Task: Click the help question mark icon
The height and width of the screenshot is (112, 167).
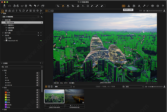Action: 163,6
